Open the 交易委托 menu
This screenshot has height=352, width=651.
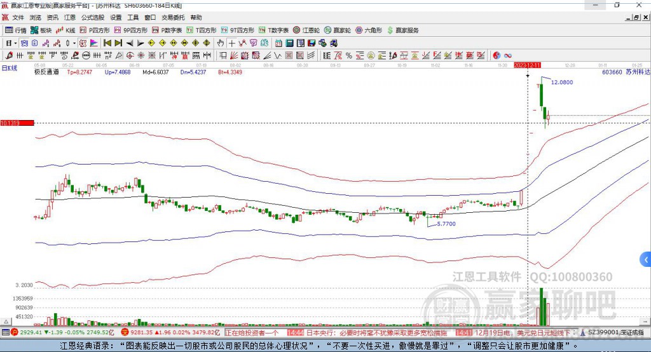coord(173,17)
